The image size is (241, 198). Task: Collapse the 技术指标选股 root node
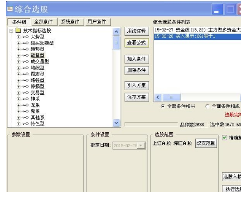11,31
